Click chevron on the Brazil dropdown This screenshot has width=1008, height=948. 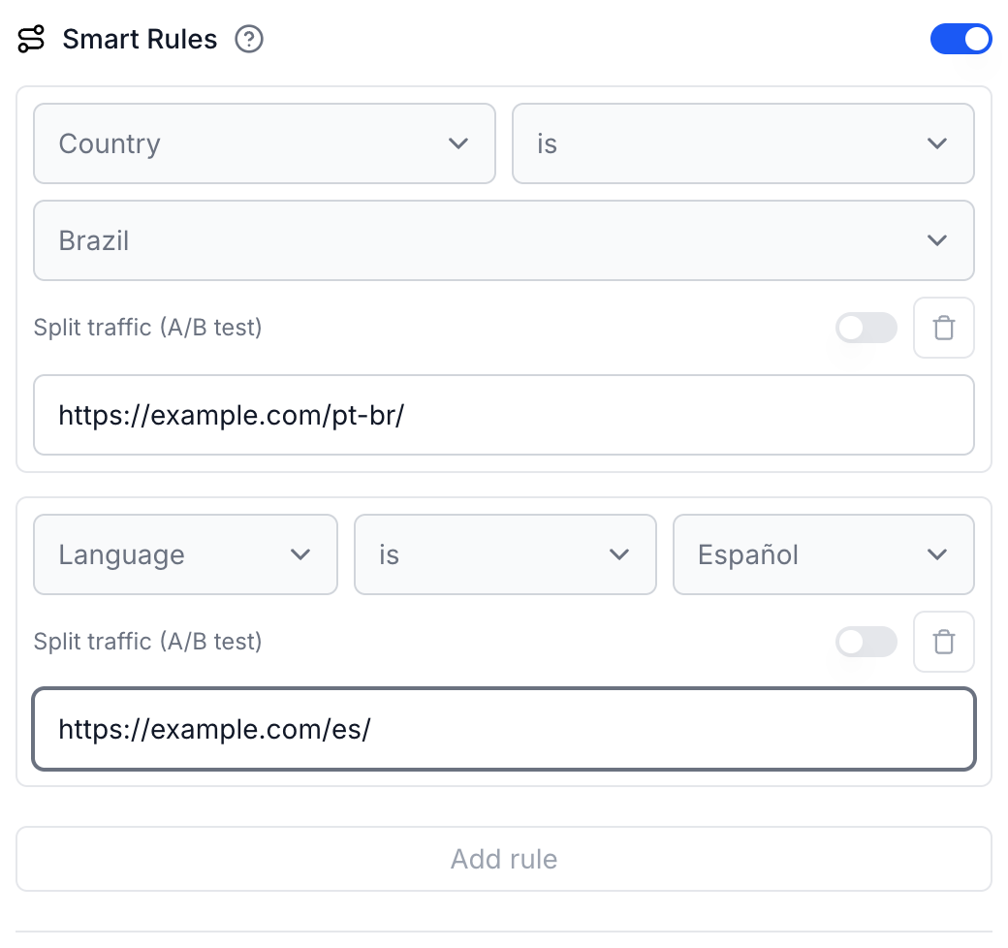click(937, 240)
